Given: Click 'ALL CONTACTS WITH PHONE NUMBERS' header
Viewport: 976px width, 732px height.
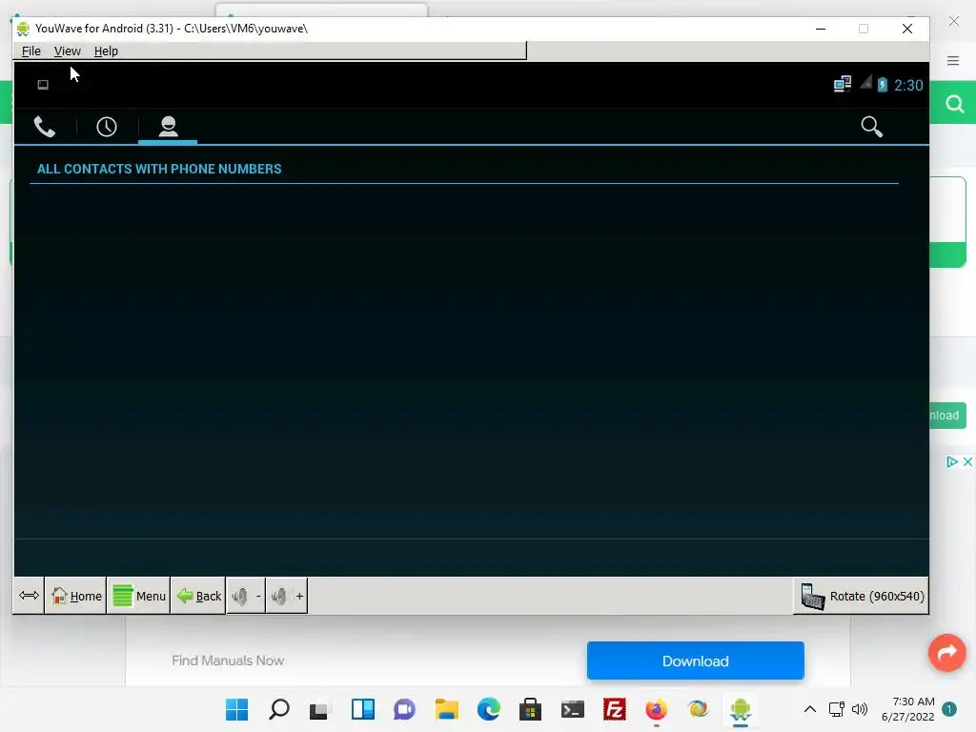Looking at the screenshot, I should [x=159, y=169].
